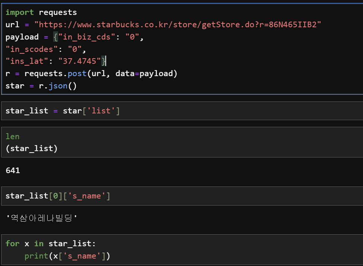This screenshot has height=266, width=363.
Task: Select the Starbucks getStore.do URL string
Action: [178, 25]
